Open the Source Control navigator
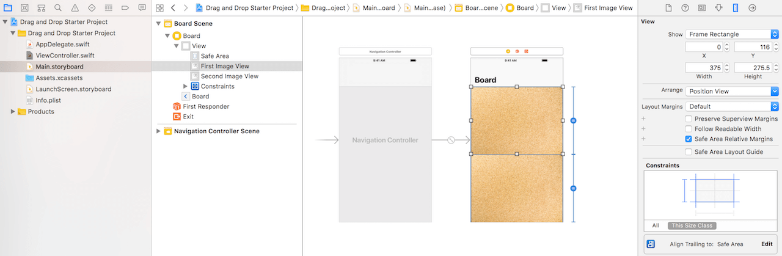 tap(24, 8)
